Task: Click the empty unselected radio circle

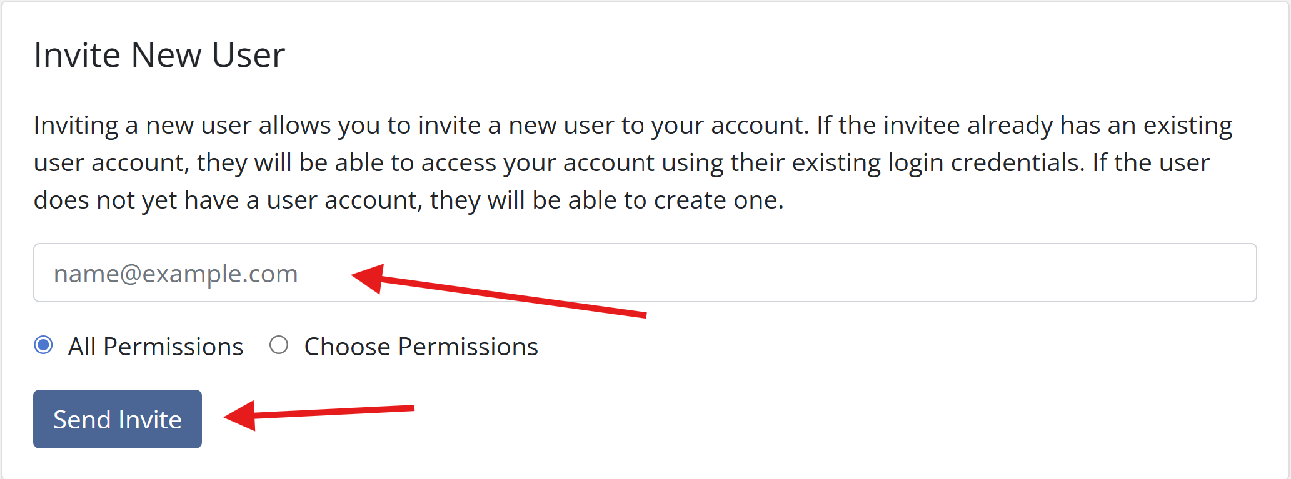Action: click(x=279, y=345)
